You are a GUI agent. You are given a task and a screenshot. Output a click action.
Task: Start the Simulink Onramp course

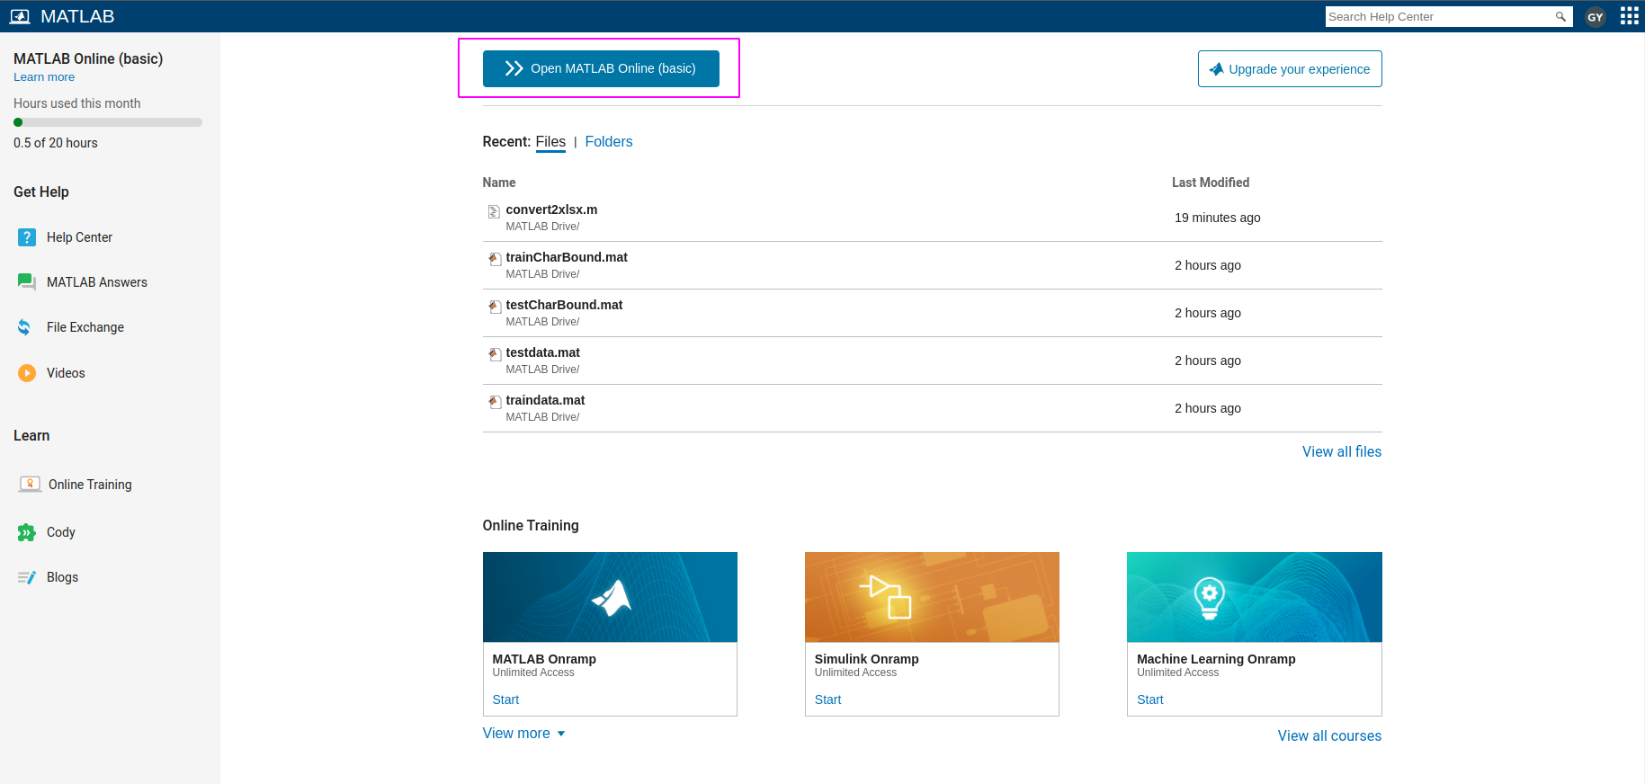point(827,699)
